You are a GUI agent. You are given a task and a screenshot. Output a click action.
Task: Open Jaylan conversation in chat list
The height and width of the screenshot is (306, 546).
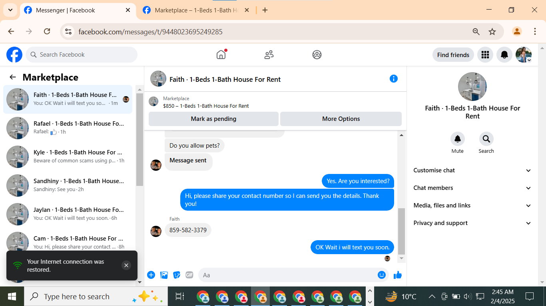pos(68,214)
